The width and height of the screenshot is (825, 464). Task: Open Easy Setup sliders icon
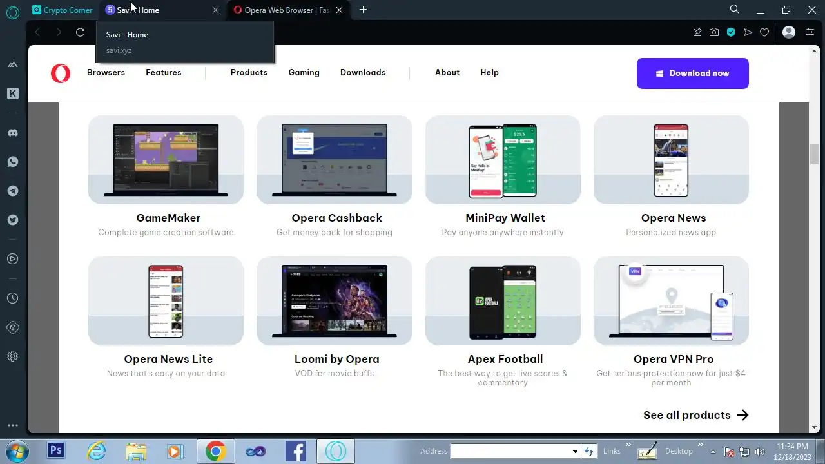click(810, 32)
